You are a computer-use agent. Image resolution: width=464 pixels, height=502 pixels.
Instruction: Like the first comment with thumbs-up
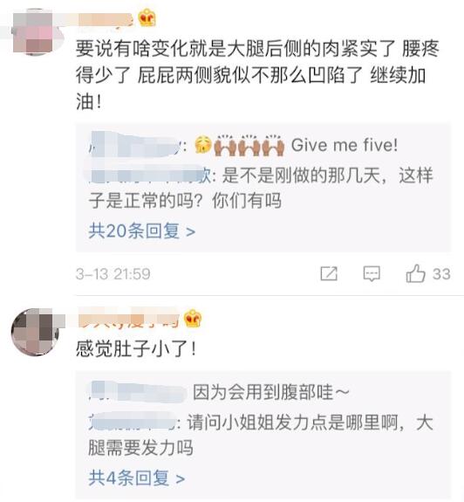(x=415, y=273)
